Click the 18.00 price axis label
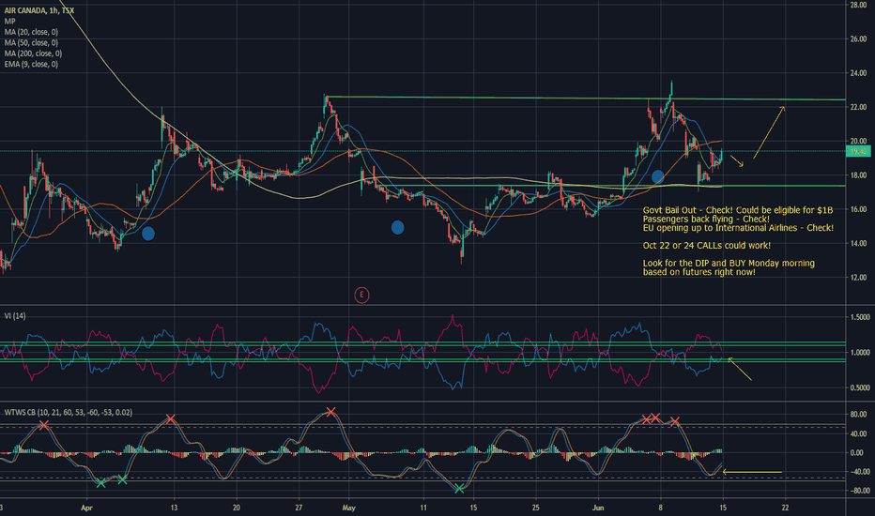875x516 pixels. pos(858,175)
